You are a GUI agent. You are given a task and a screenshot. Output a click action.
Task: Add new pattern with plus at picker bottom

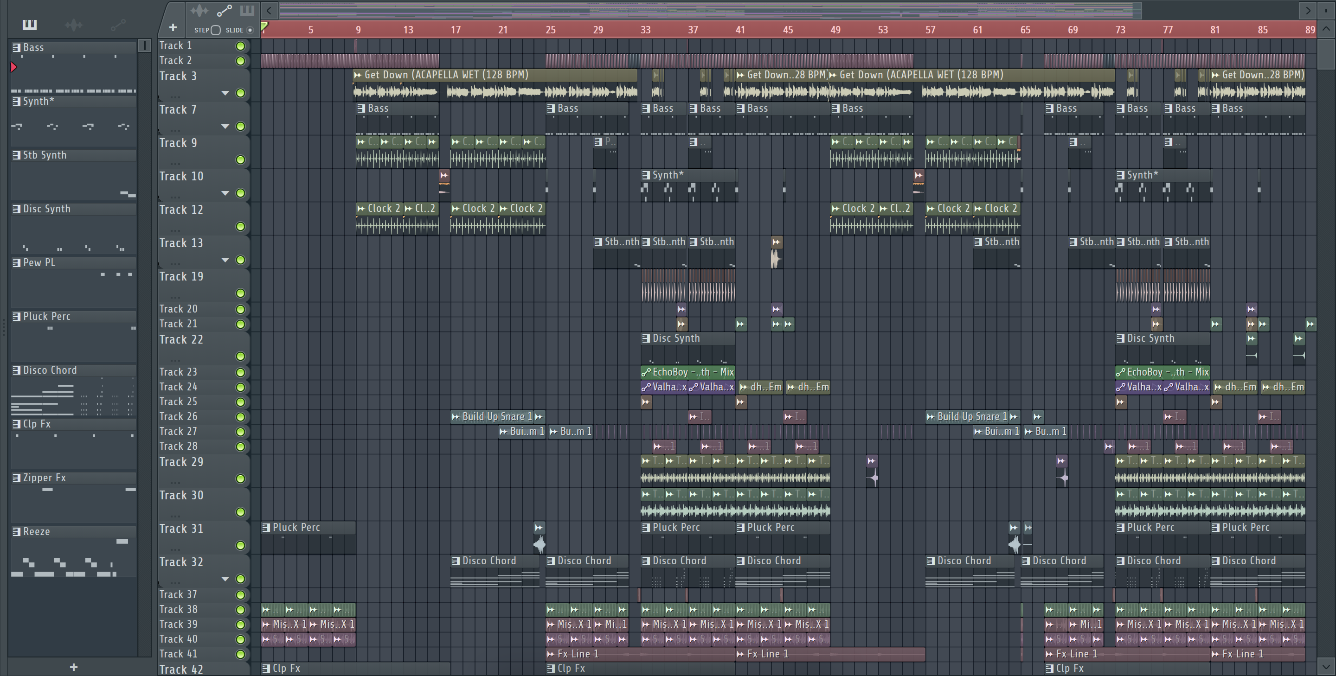pos(74,667)
